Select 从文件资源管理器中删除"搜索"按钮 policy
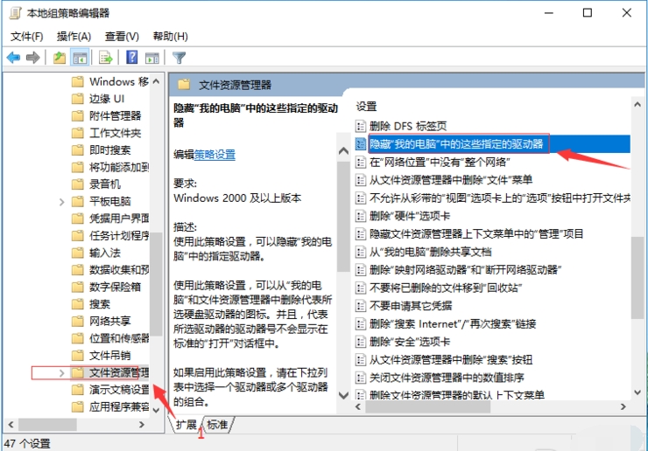 [x=451, y=360]
